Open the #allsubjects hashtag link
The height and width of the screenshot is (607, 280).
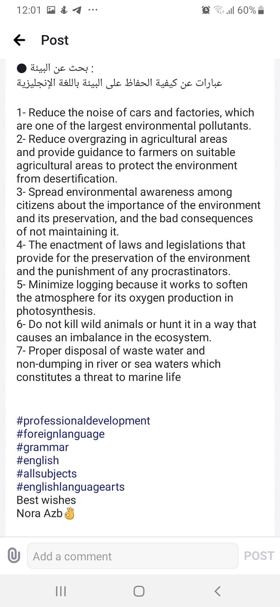[46, 473]
